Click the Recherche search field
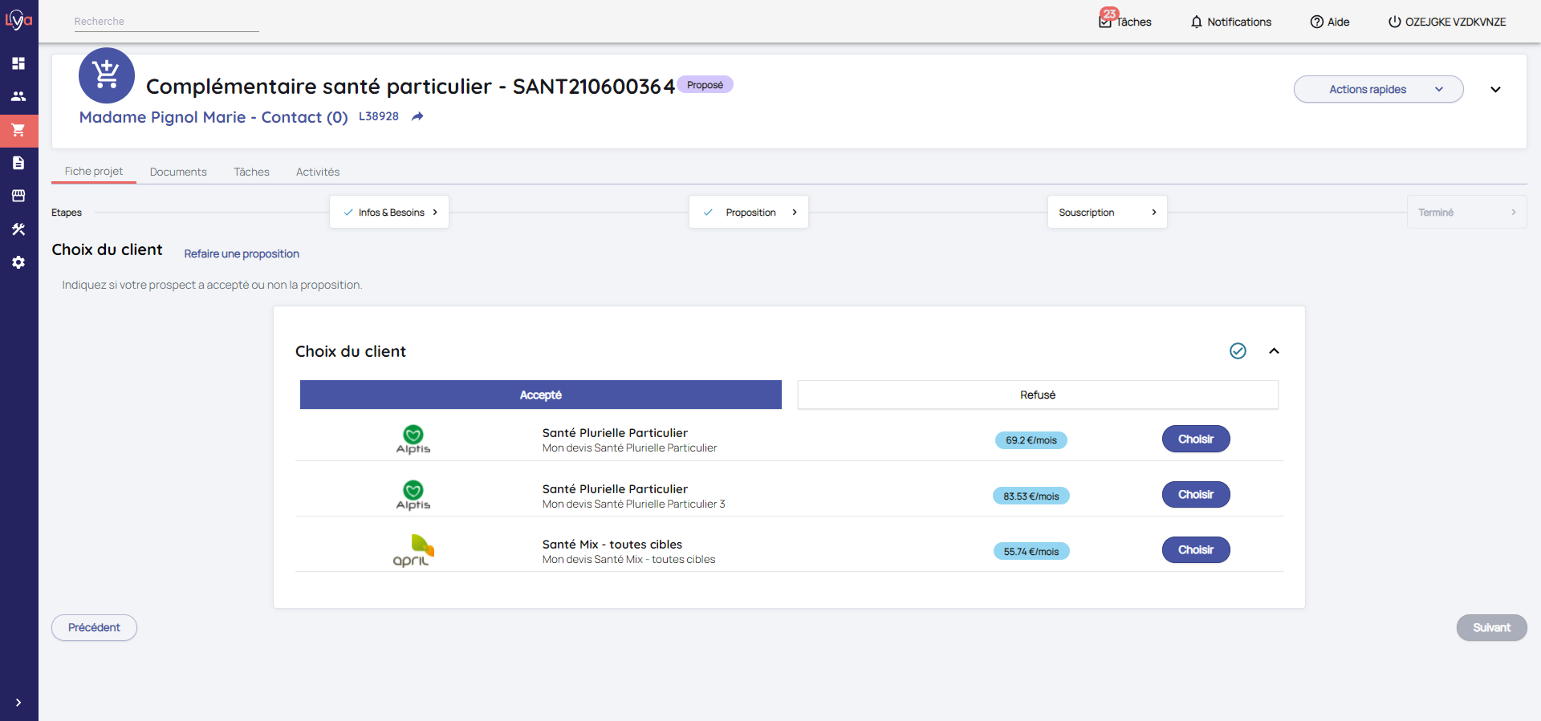1541x721 pixels. pyautogui.click(x=166, y=22)
